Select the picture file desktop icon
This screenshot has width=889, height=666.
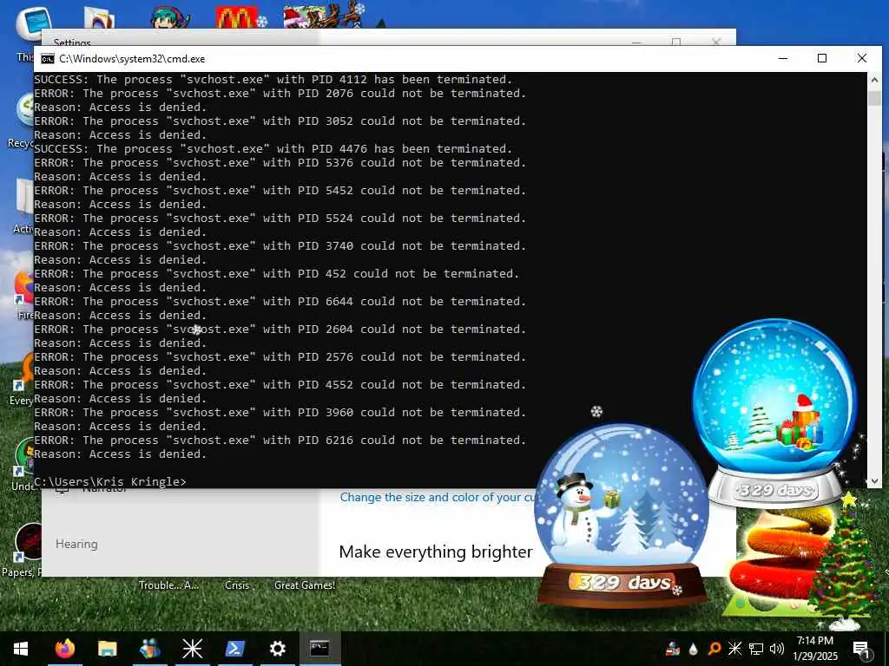pos(99,17)
